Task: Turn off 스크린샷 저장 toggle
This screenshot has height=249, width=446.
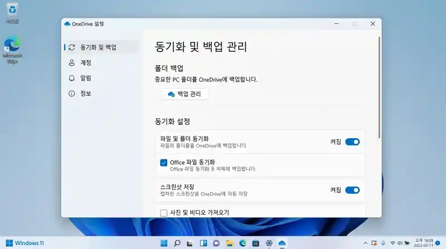Action: tap(352, 190)
